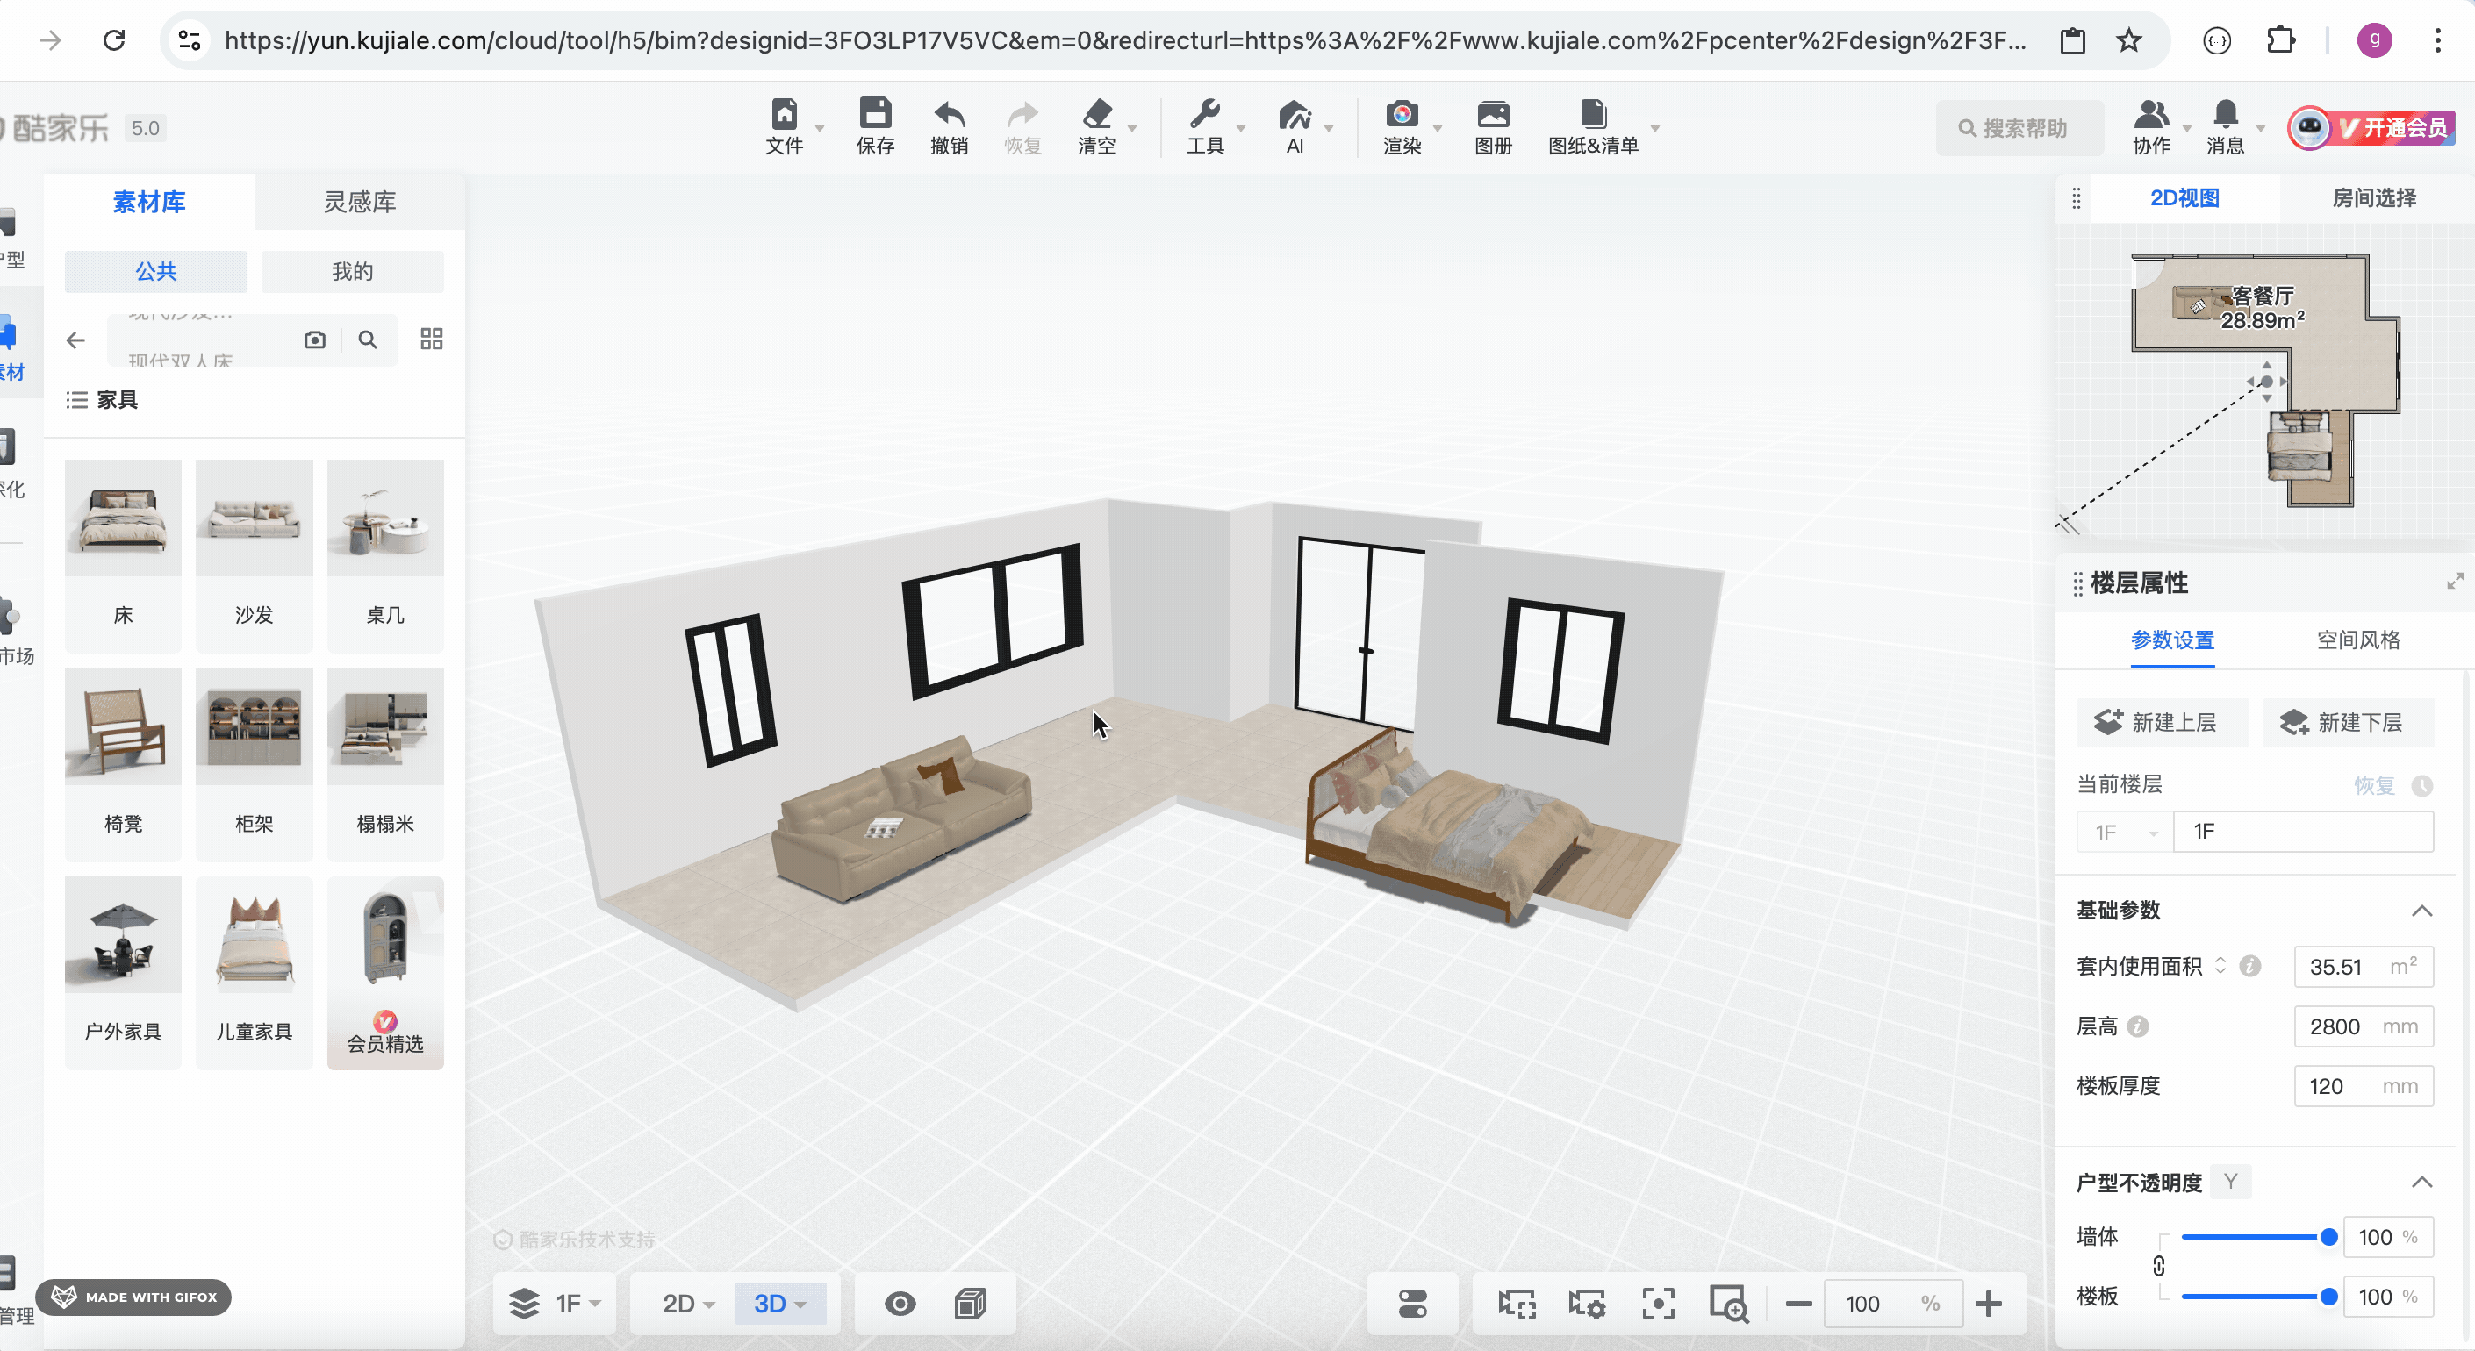Switch to the 2D视图 tab

coord(2184,197)
